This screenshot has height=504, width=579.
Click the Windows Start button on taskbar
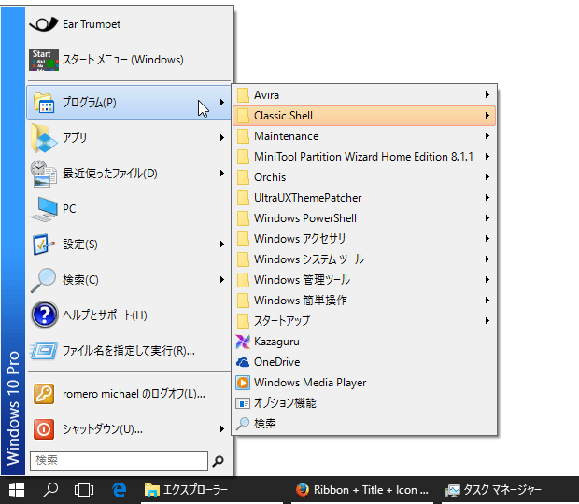17,490
